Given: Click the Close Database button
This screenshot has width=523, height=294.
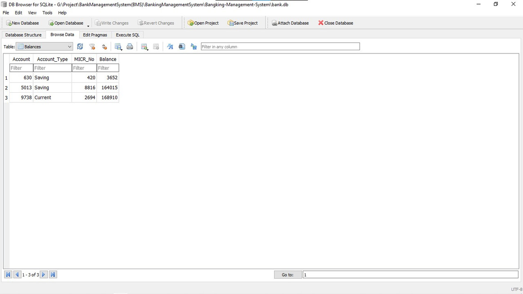Looking at the screenshot, I should pyautogui.click(x=336, y=23).
